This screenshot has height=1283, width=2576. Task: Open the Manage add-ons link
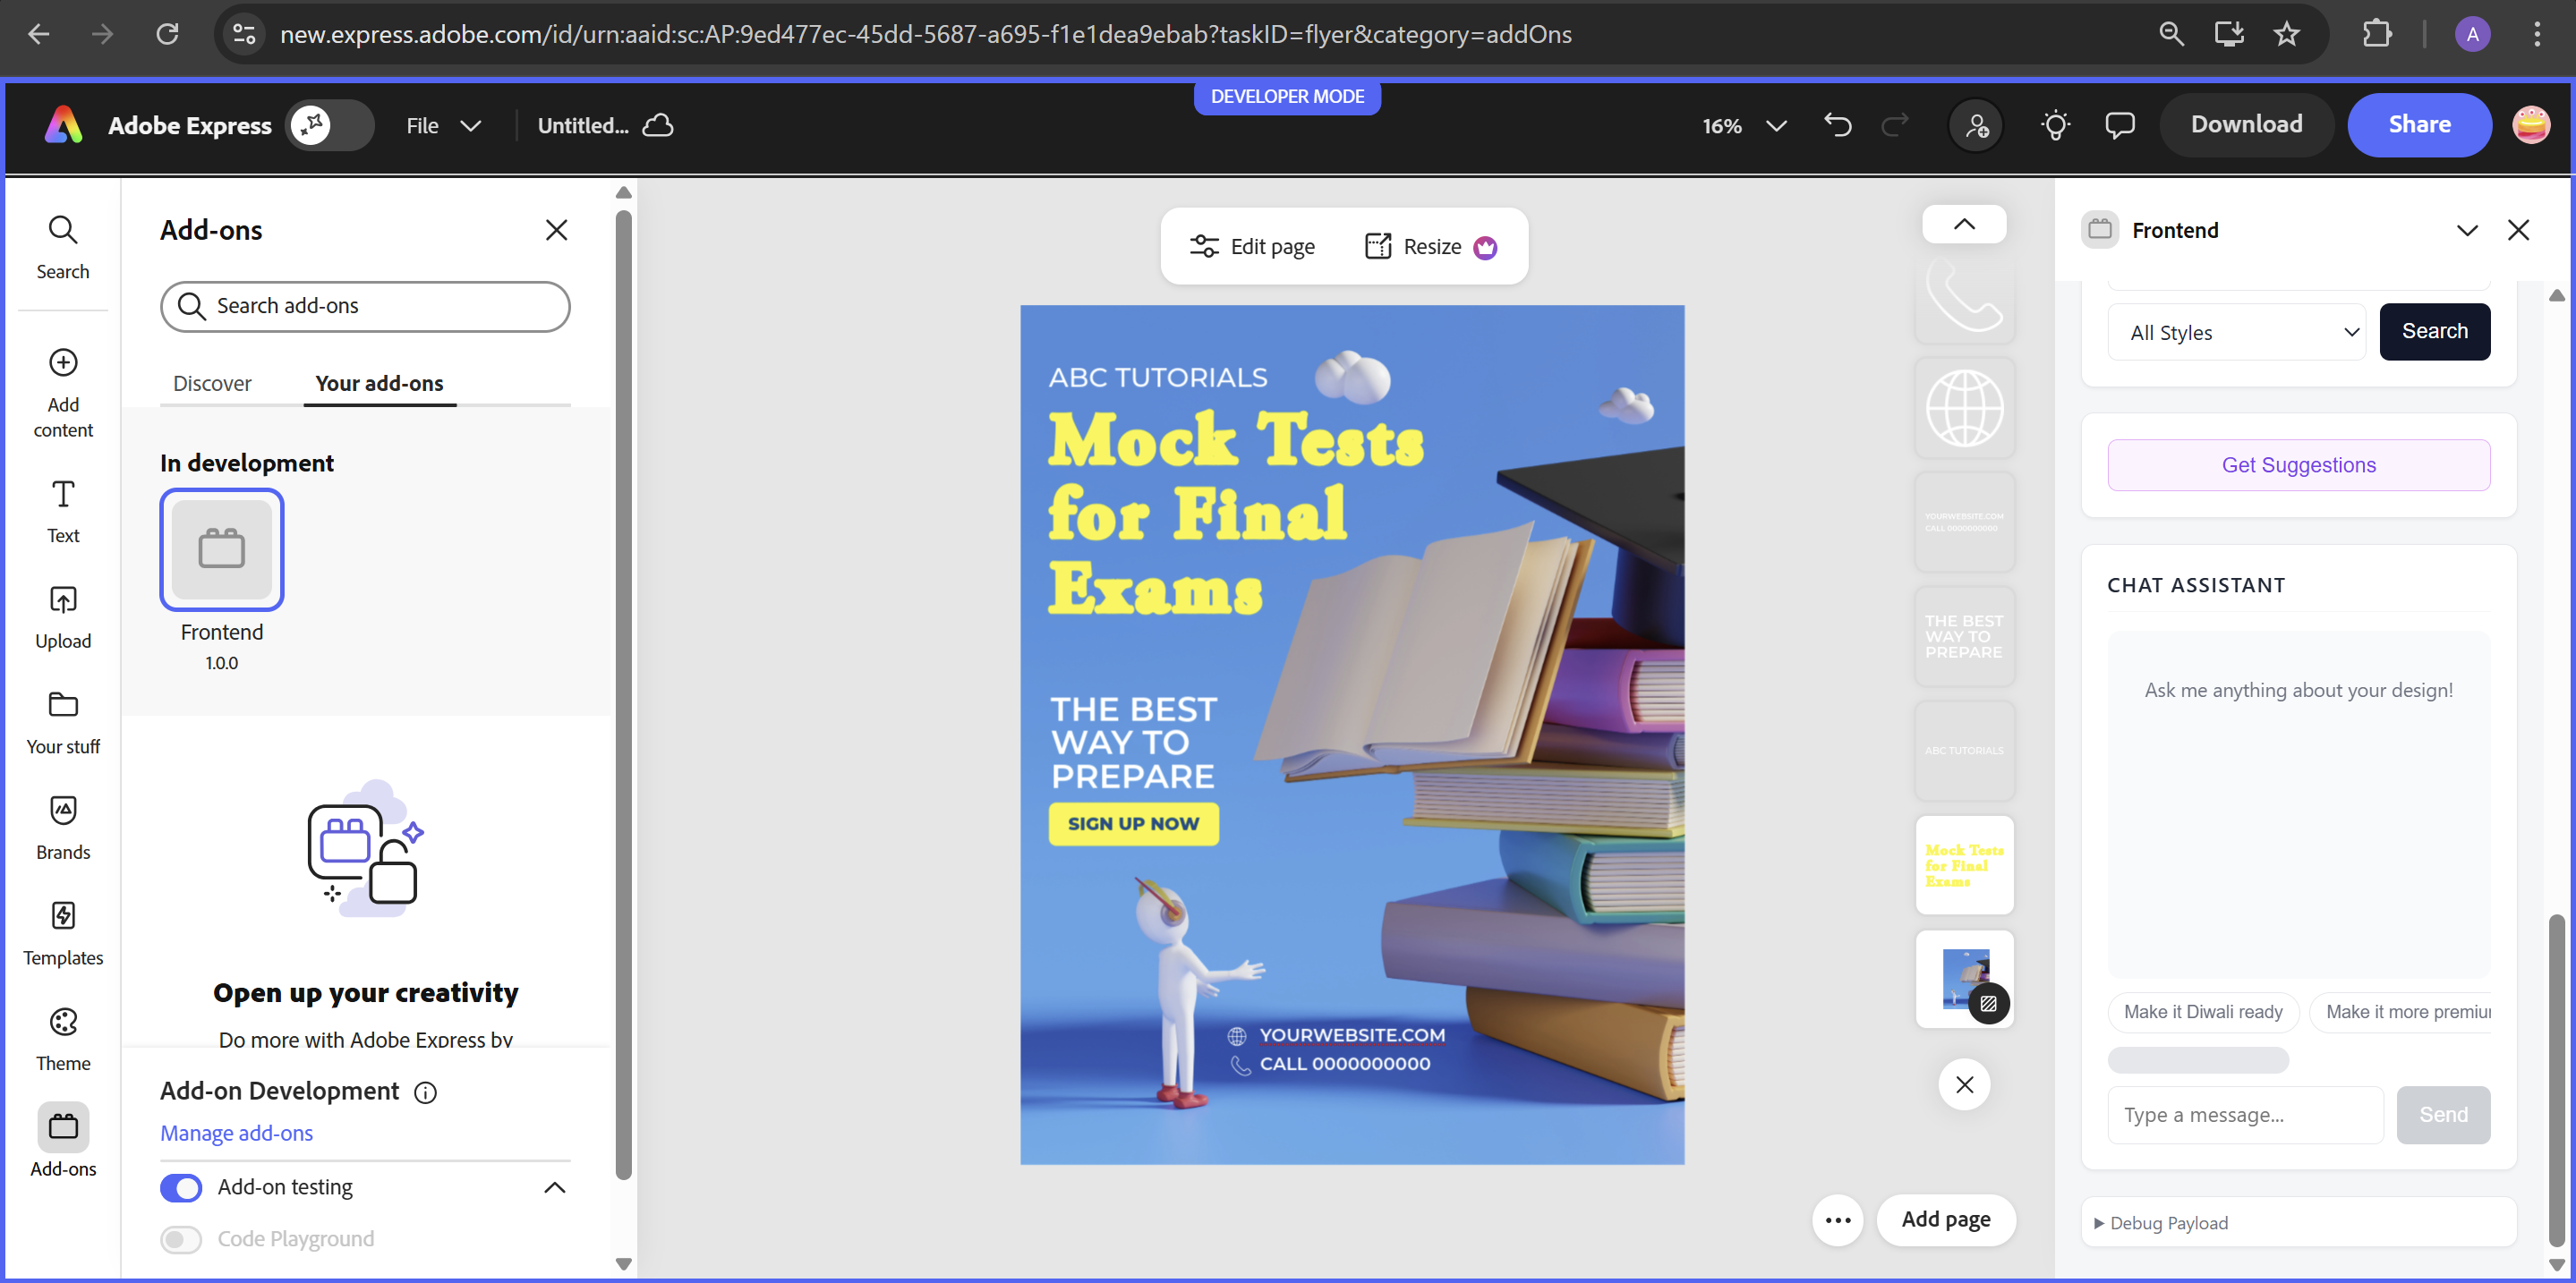click(x=236, y=1133)
